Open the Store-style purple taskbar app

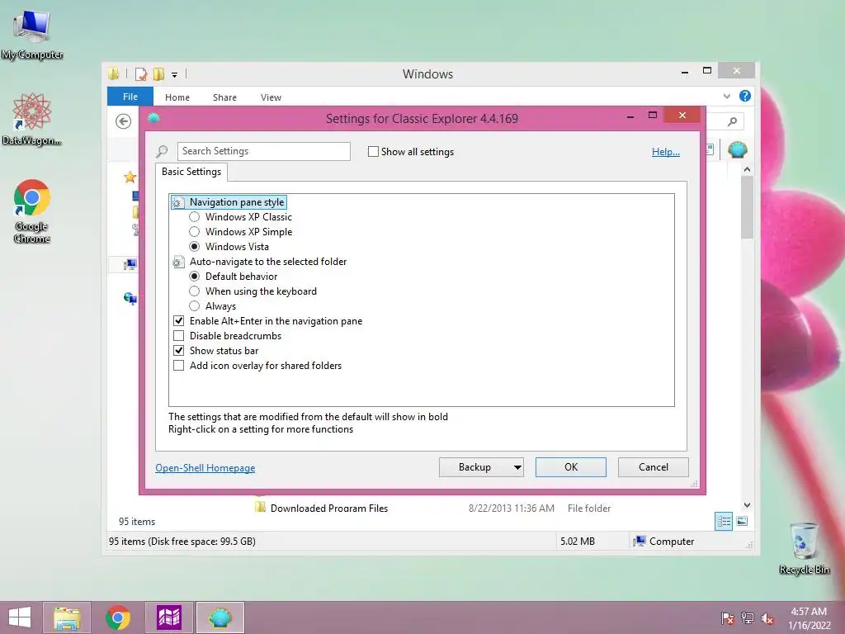[x=168, y=617]
